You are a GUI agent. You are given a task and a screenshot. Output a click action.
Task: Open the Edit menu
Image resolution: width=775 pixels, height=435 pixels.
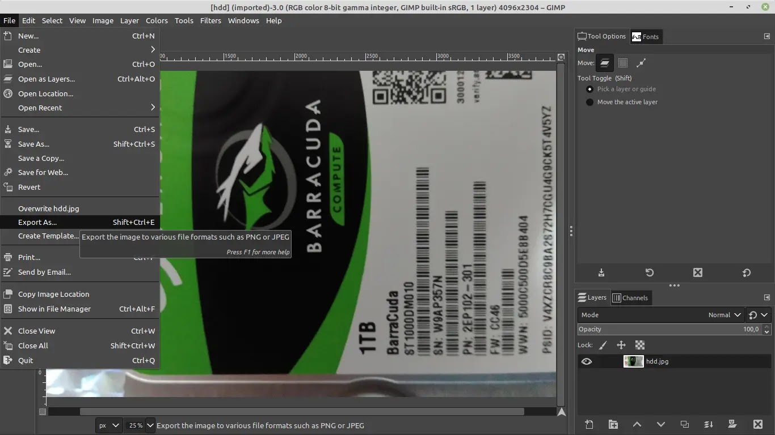point(28,20)
